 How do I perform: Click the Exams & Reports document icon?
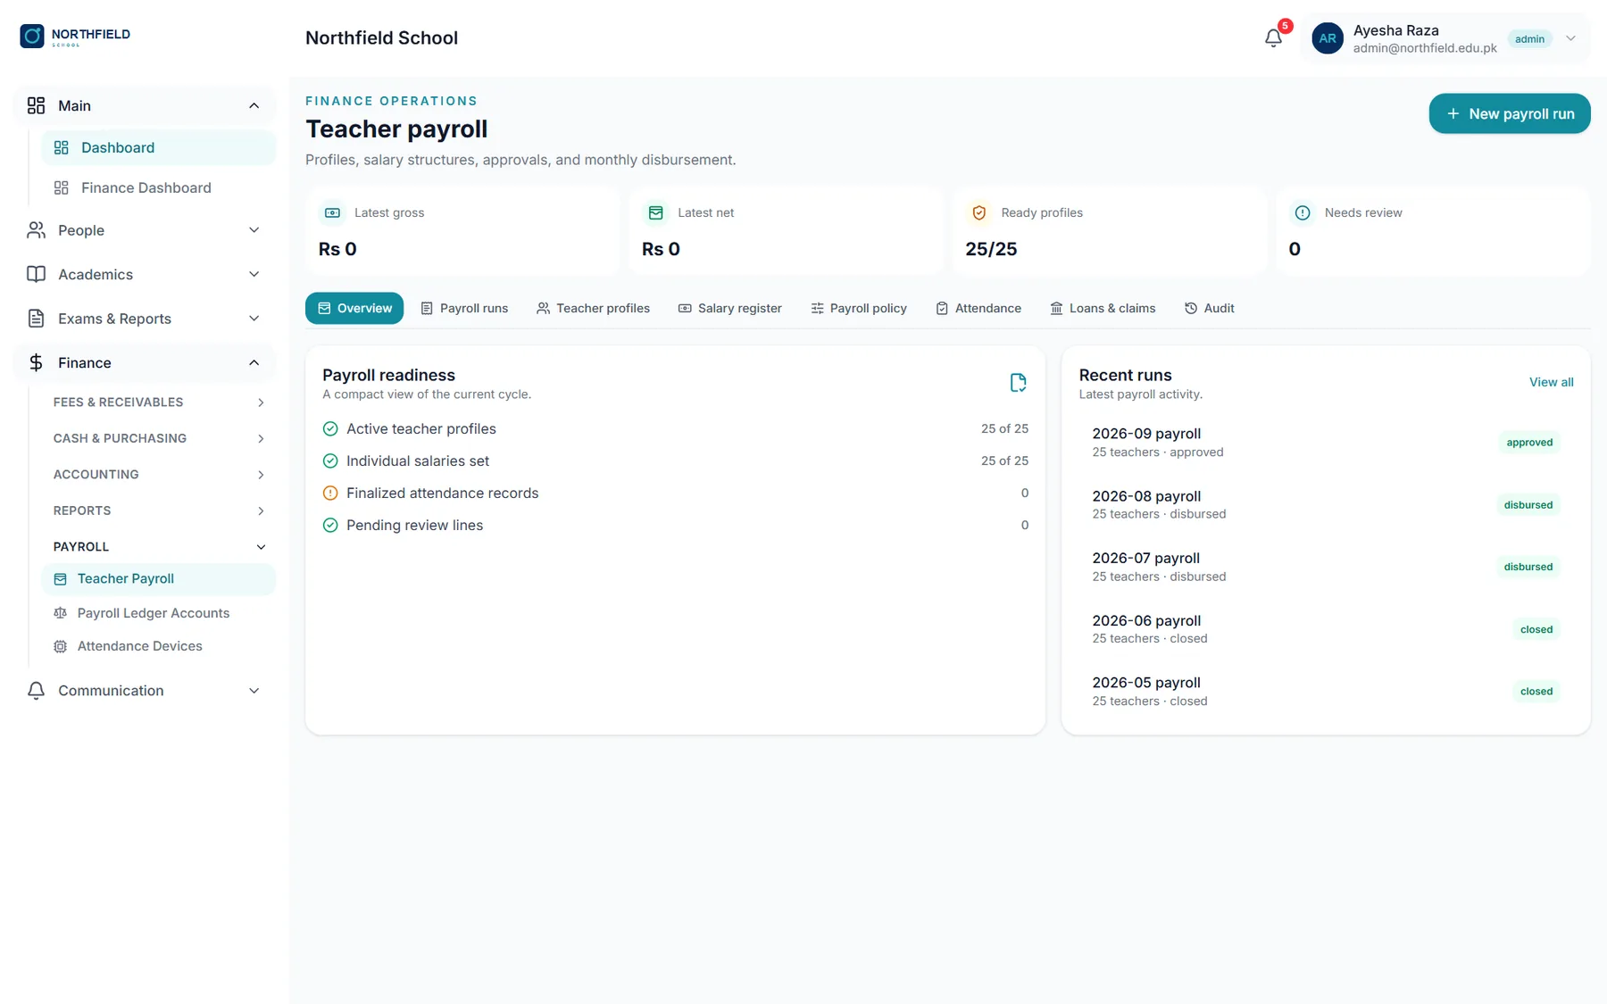tap(36, 319)
